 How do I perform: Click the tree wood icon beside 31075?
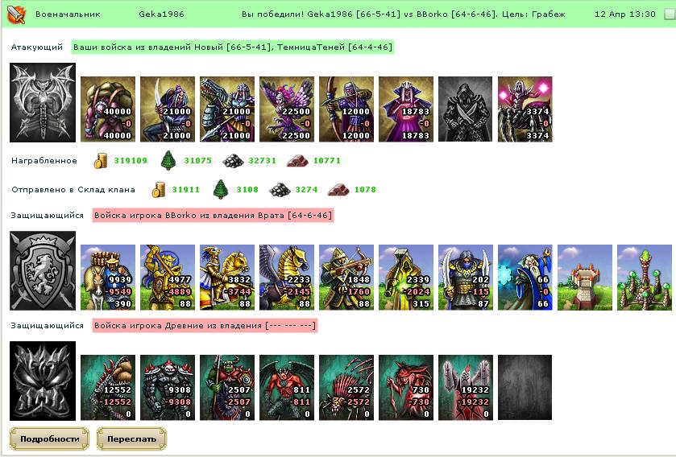point(168,160)
